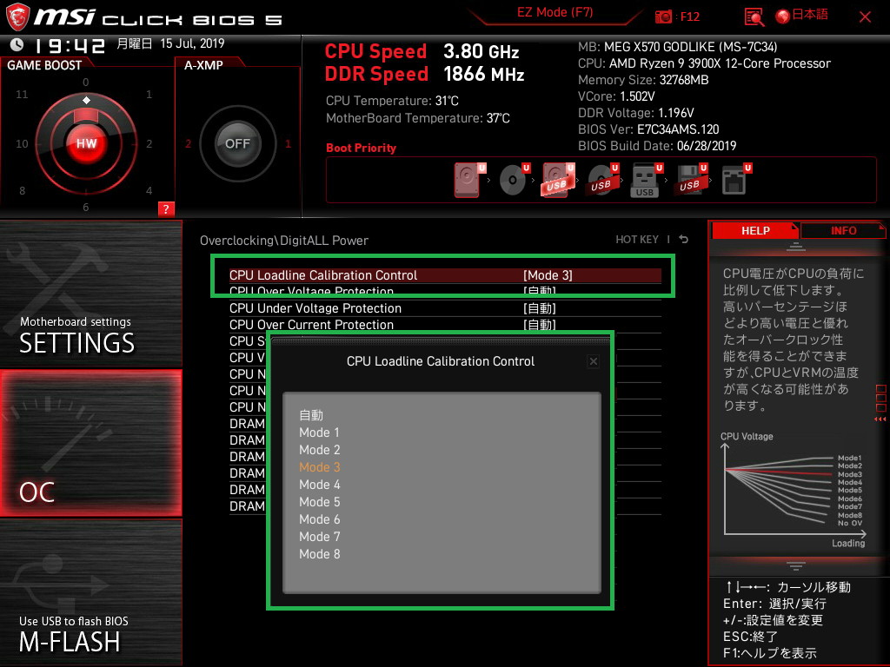Click the MSI dragon shield logo

pyautogui.click(x=17, y=17)
